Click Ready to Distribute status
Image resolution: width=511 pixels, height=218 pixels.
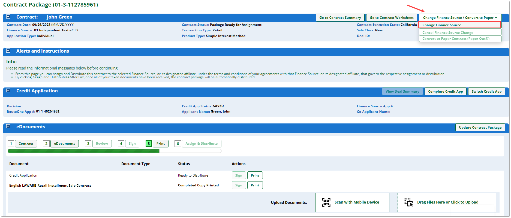point(193,175)
